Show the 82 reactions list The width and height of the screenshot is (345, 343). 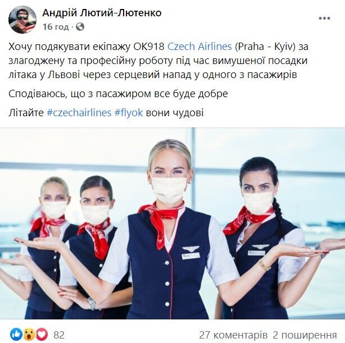59,335
